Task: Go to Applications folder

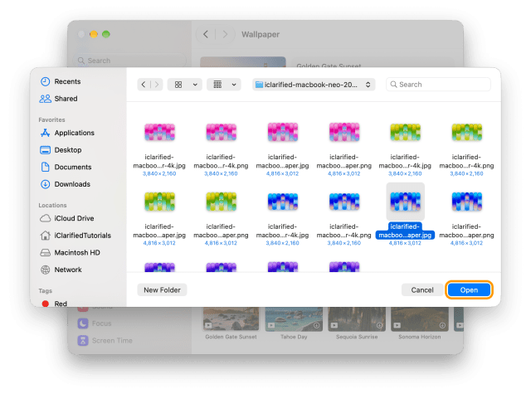Action: [67, 133]
